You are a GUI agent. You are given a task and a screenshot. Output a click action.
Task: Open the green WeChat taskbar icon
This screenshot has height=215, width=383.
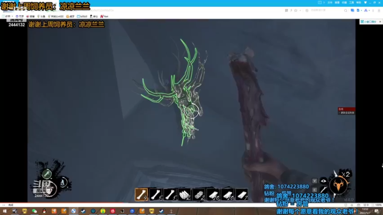coord(34,211)
